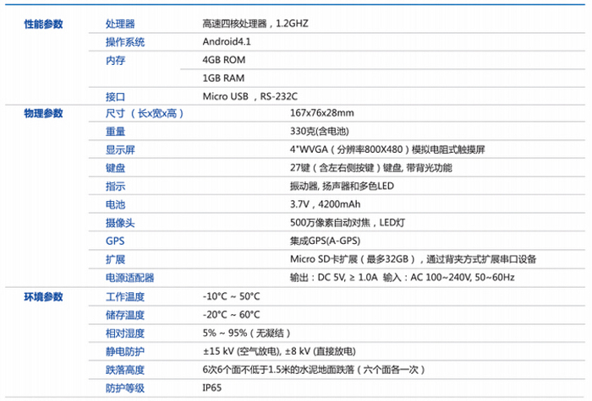Click the 摄像头 row label
The image size is (592, 401).
coord(120,223)
